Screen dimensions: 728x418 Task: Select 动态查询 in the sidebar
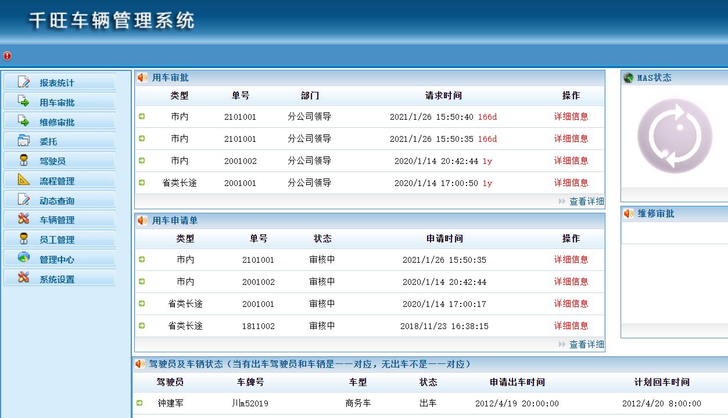(57, 201)
